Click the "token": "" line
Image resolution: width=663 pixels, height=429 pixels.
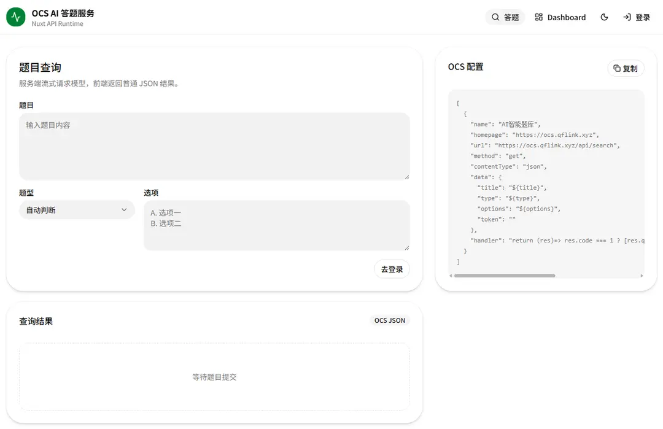click(497, 219)
